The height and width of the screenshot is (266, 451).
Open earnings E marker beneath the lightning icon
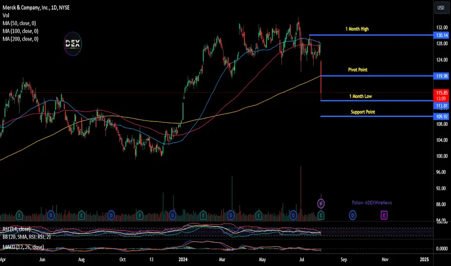pos(321,215)
